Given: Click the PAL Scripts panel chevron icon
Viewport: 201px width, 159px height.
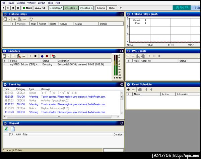Looking at the screenshot, I should (128, 51).
